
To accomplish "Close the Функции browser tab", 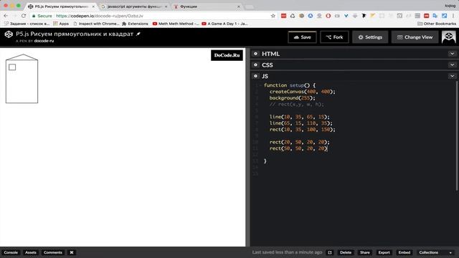I will 239,6.
